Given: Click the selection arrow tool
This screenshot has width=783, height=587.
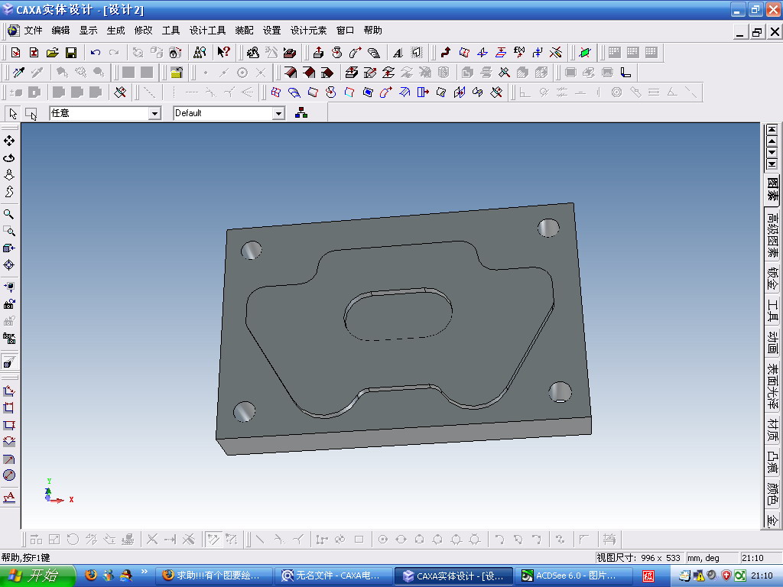Looking at the screenshot, I should (13, 114).
